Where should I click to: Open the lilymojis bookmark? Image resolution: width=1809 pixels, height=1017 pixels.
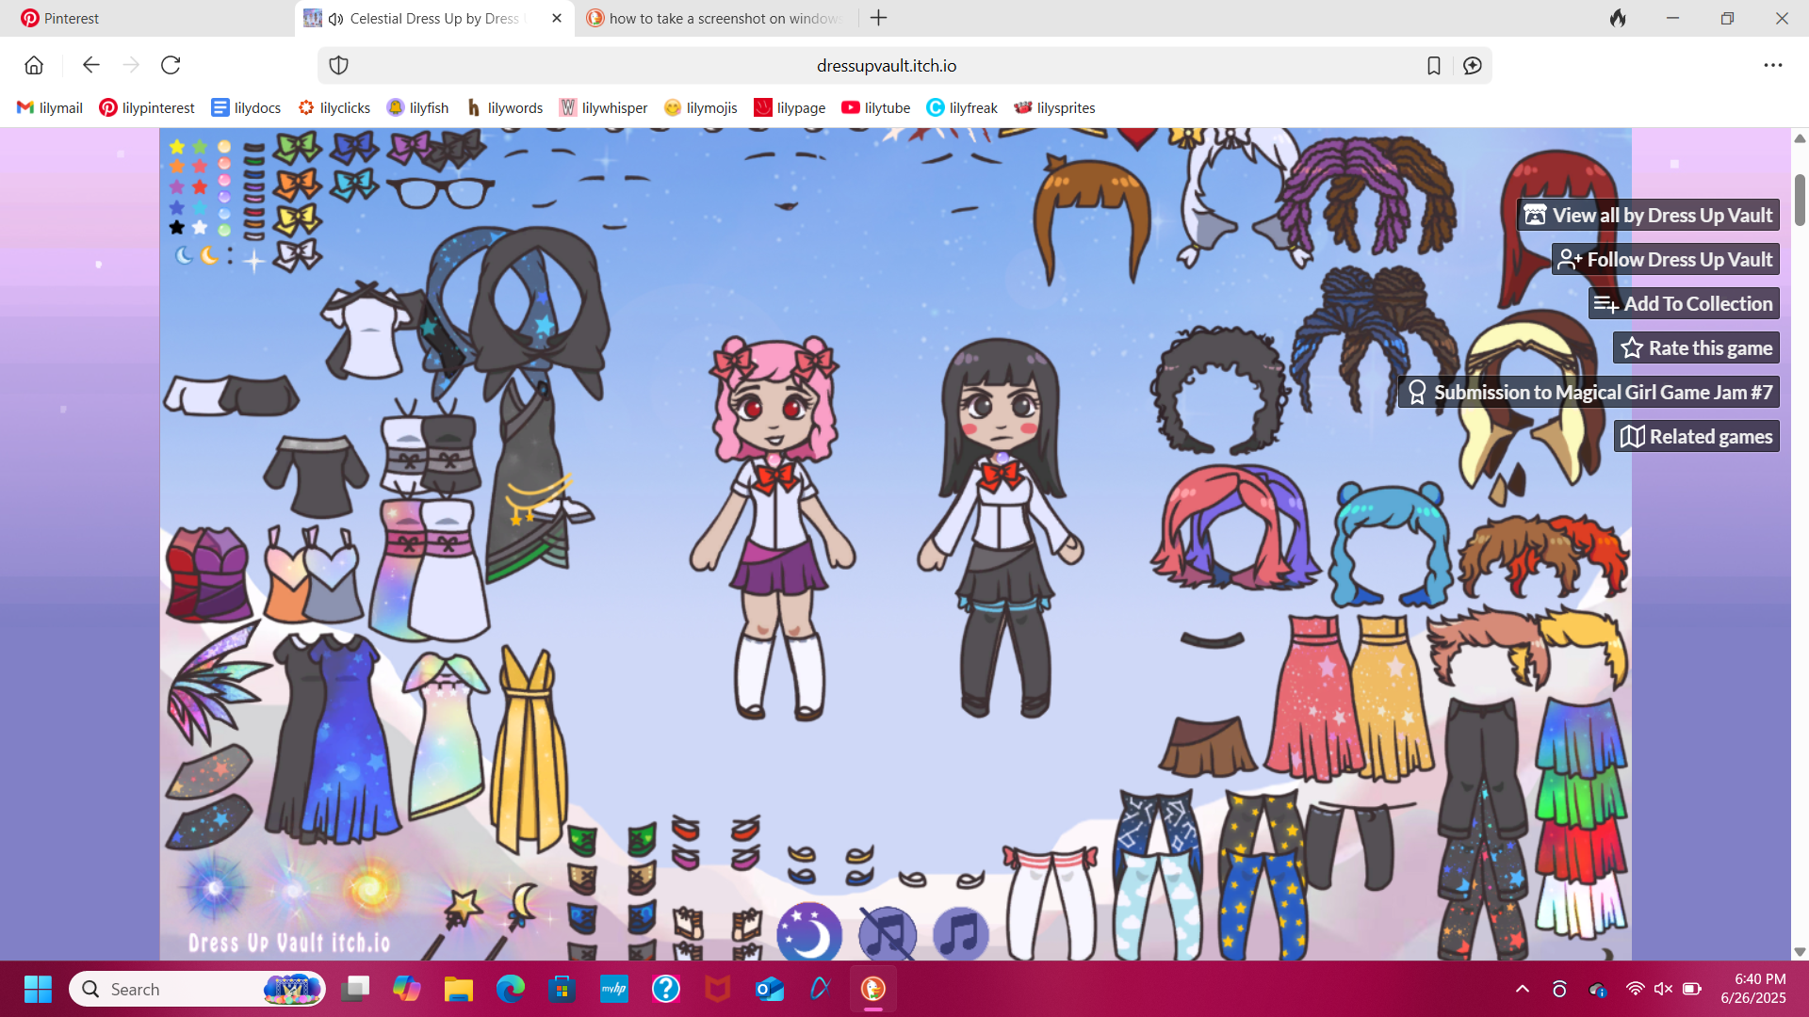coord(700,107)
